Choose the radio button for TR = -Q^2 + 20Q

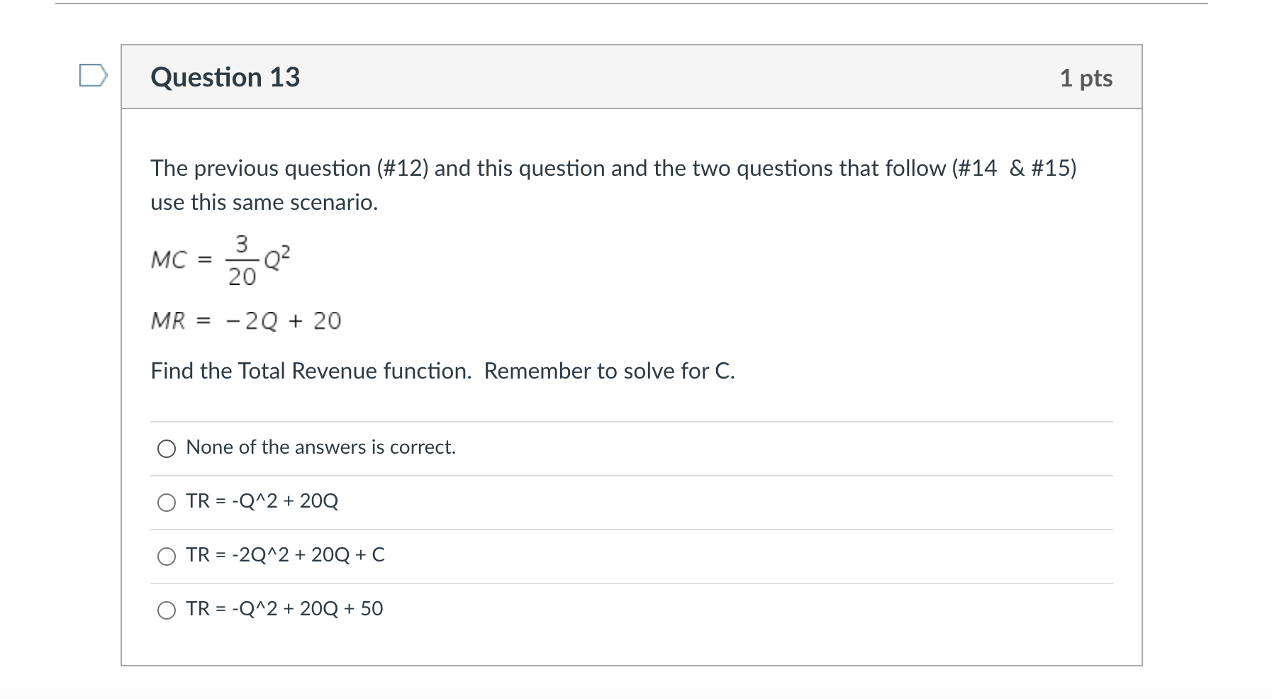point(167,503)
